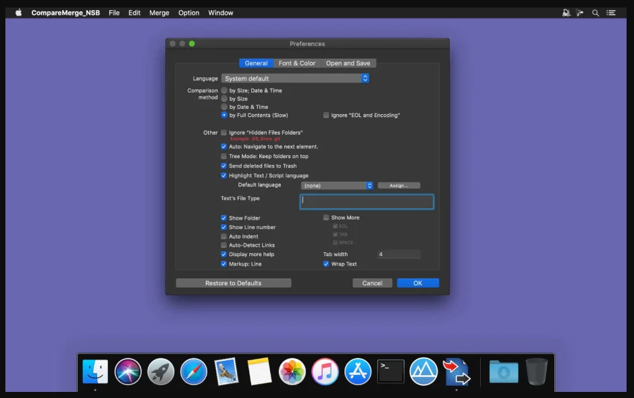Open CompareMerge app icon in dock
The image size is (634, 398).
pos(456,371)
